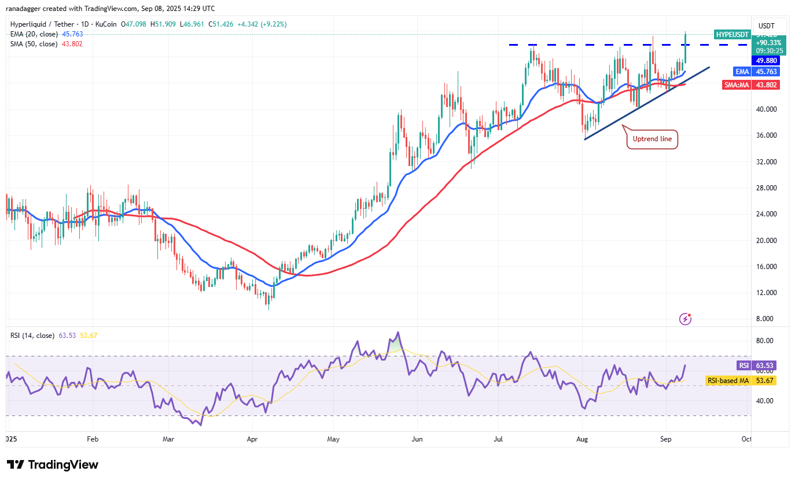The height and width of the screenshot is (482, 795).
Task: Open the 1D timeframe selector
Action: click(86, 24)
